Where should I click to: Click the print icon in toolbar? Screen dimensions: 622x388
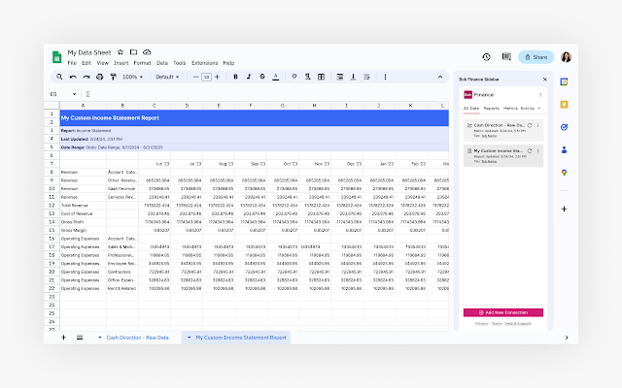click(x=99, y=77)
